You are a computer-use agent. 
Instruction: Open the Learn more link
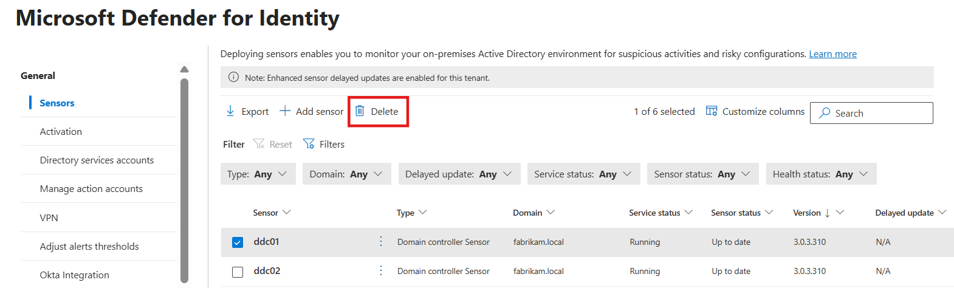tap(832, 54)
